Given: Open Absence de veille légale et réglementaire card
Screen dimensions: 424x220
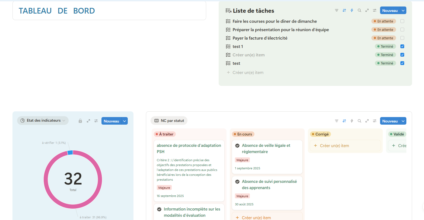Looking at the screenshot, I should pyautogui.click(x=266, y=148).
